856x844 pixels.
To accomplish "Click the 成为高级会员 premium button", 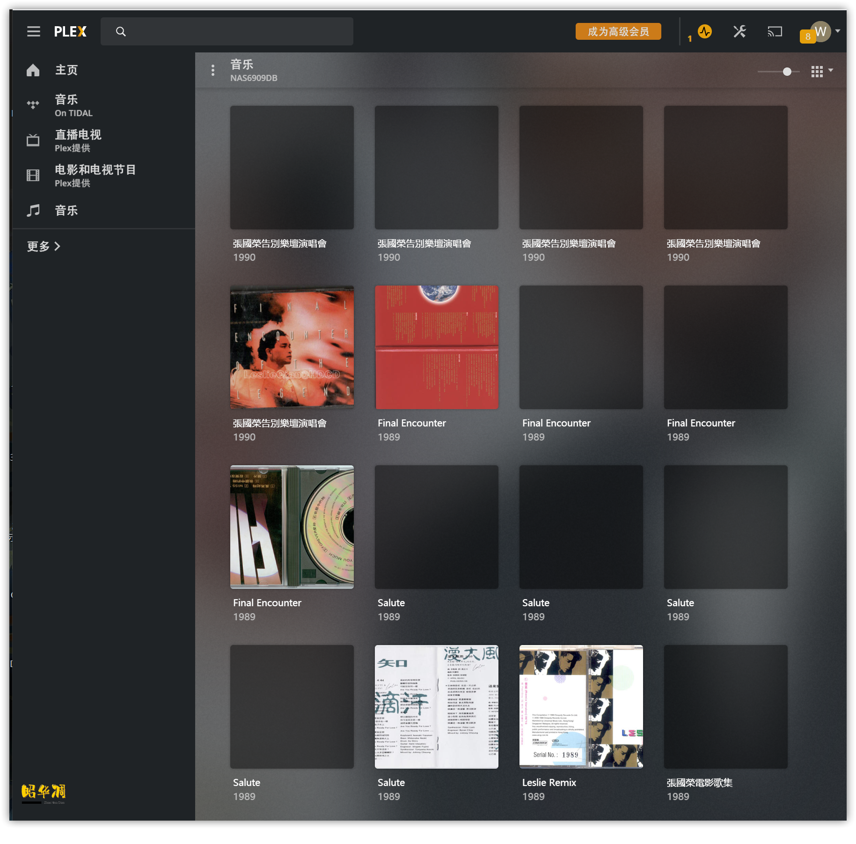I will 618,31.
